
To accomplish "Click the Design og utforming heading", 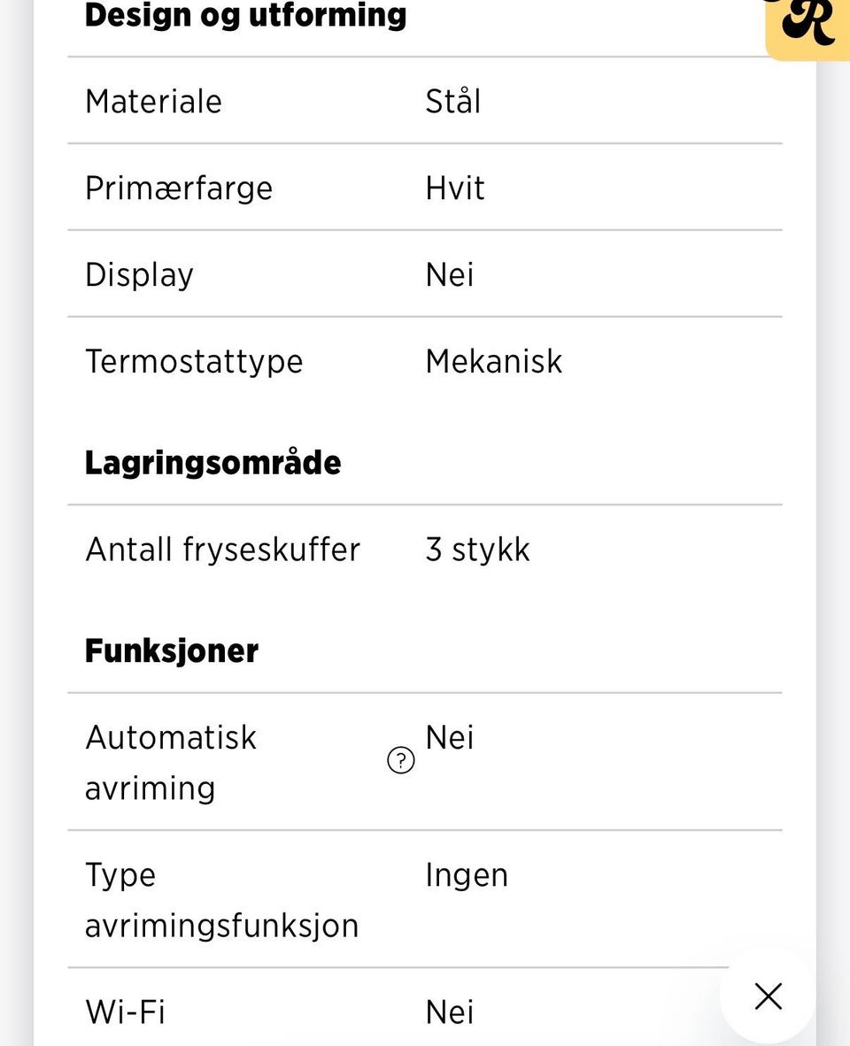I will (245, 15).
